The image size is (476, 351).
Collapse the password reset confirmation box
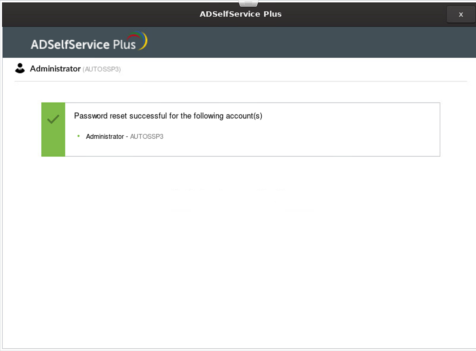[x=240, y=129]
